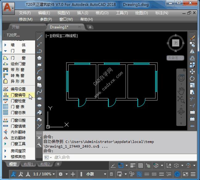The image size is (200, 180).
Task: Open the 小数 units dropdown
Action: tap(96, 174)
